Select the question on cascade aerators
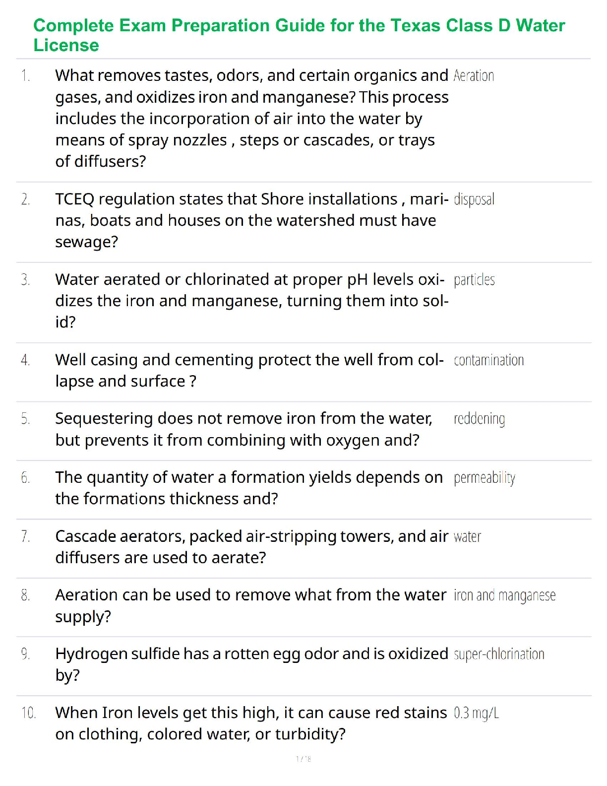This screenshot has height=786, width=607. 251,547
